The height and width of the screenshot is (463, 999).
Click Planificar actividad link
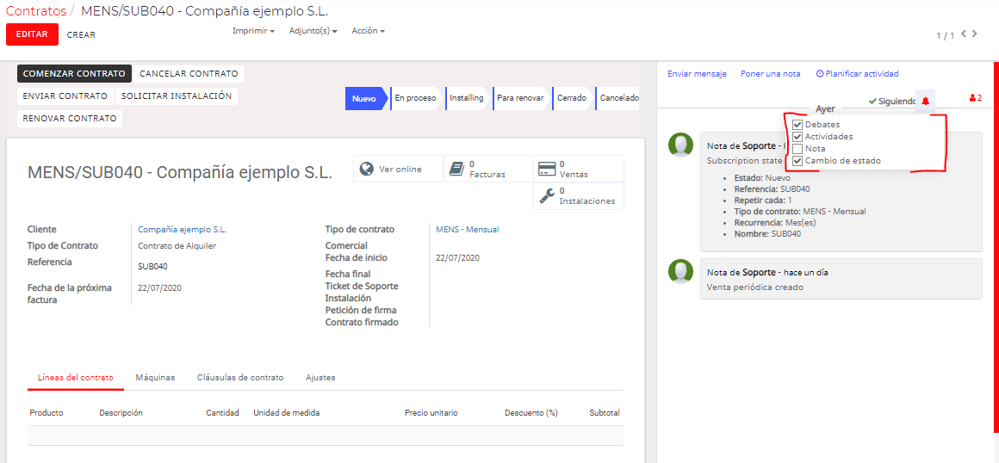coord(858,74)
